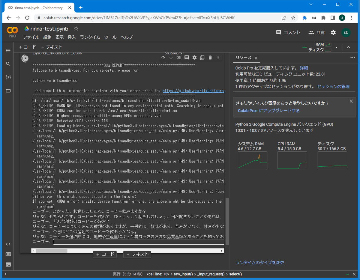The height and width of the screenshot is (280, 360).
Task: Insert code cell below the output
Action: [105, 254]
